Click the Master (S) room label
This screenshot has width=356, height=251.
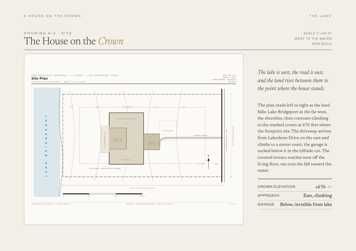coord(126,160)
